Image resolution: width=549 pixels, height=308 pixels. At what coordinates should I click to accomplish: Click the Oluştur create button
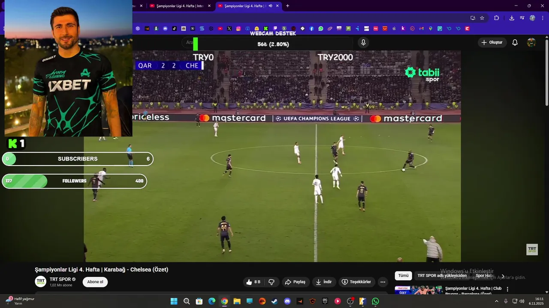492,42
